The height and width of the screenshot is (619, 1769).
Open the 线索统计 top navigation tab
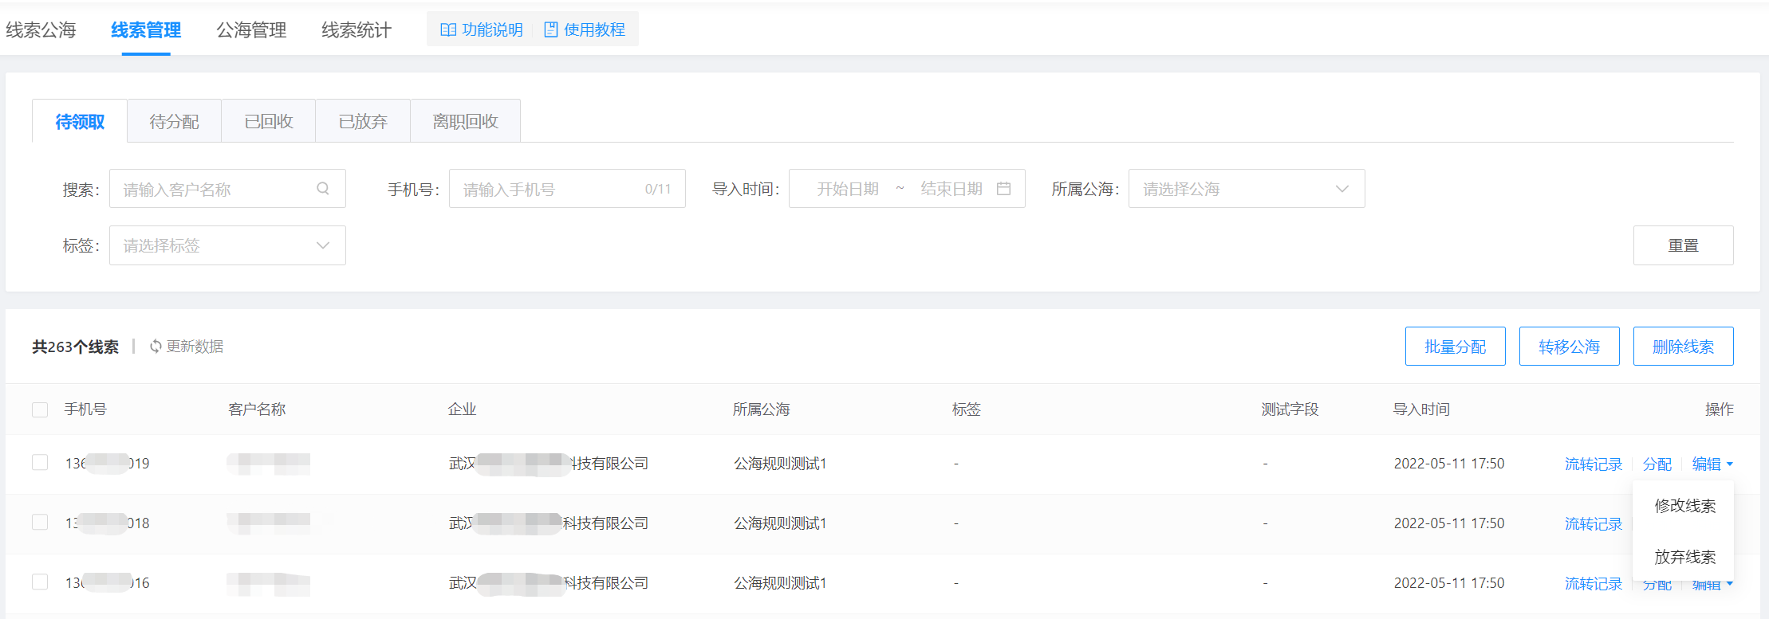pos(356,30)
